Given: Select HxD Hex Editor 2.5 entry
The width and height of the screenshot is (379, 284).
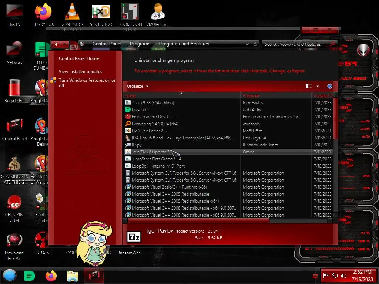Looking at the screenshot, I should tap(228, 131).
